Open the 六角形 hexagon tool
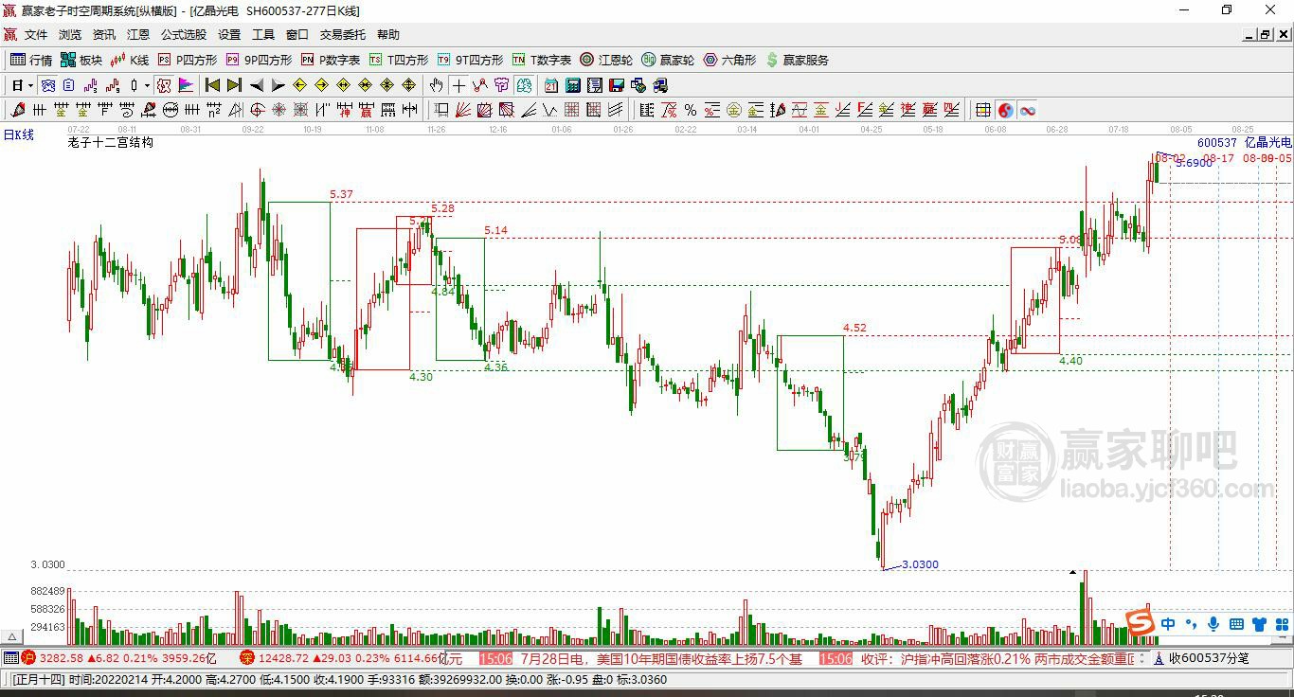1294x697 pixels. [x=729, y=60]
